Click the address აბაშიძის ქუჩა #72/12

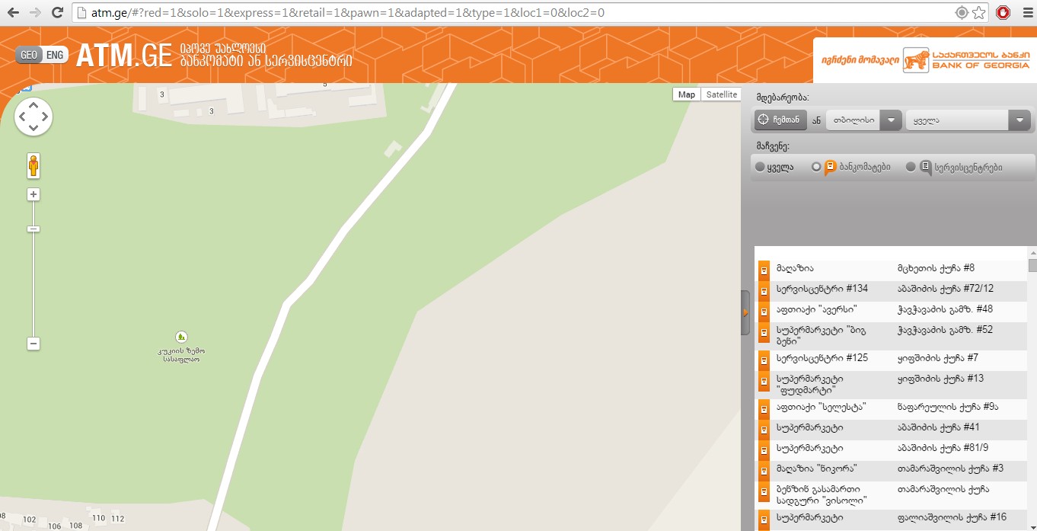click(946, 289)
